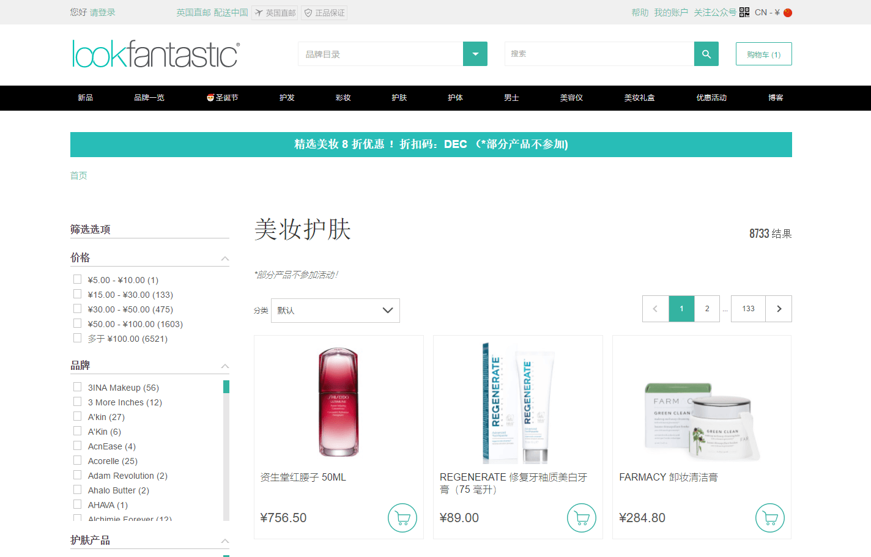The image size is (871, 557).
Task: Open 购物车 (1) cart button
Action: coord(764,54)
